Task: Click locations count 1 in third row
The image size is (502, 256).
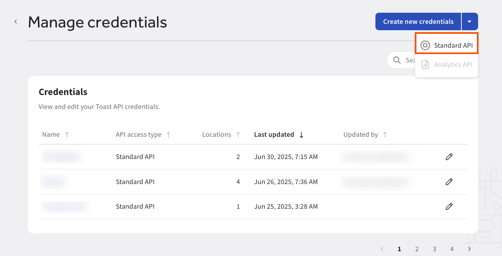Action: [x=238, y=206]
